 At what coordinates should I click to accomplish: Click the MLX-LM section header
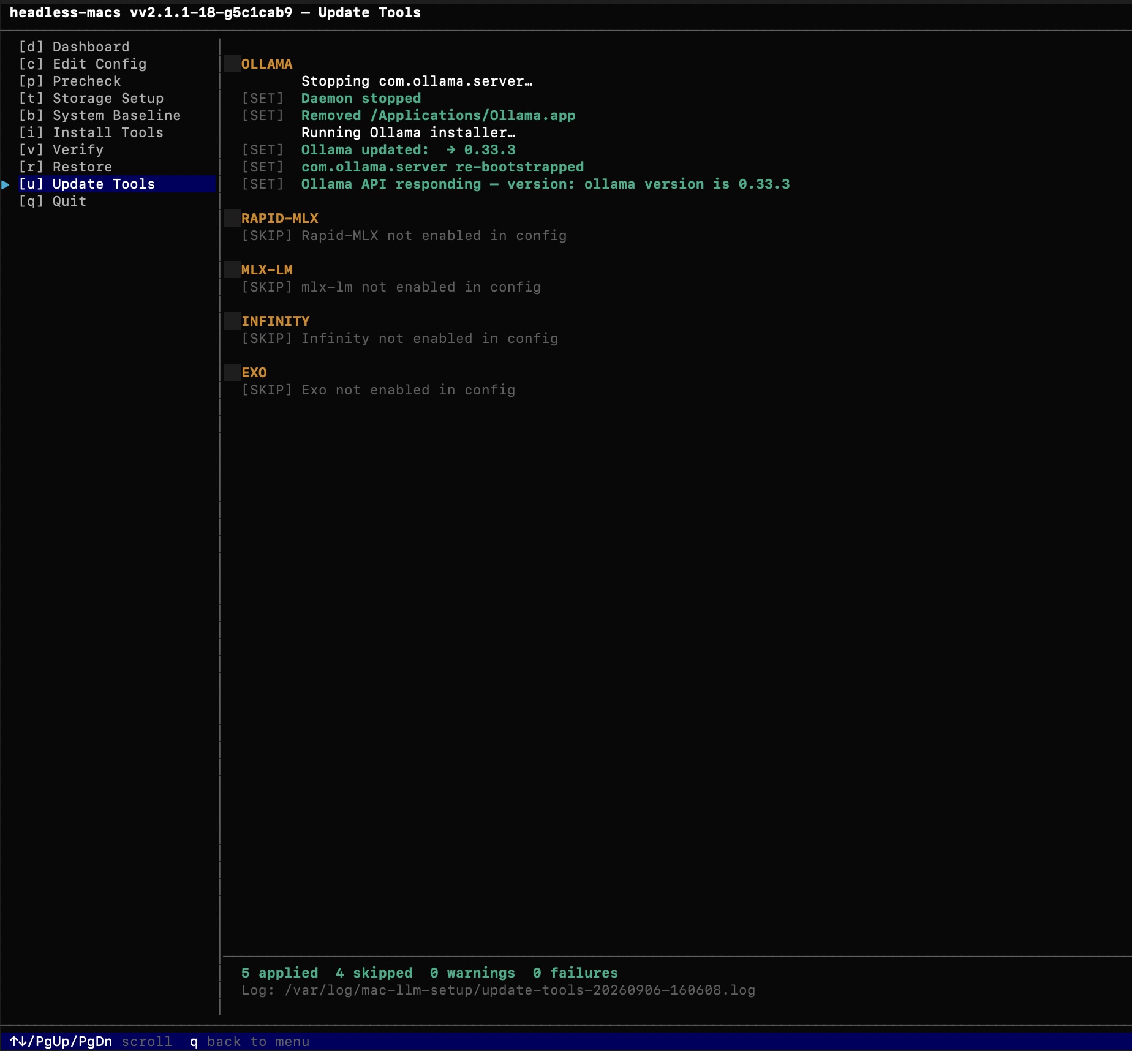click(x=266, y=269)
